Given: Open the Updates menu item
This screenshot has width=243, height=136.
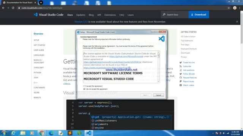Looking at the screenshot, I should 80,15.
